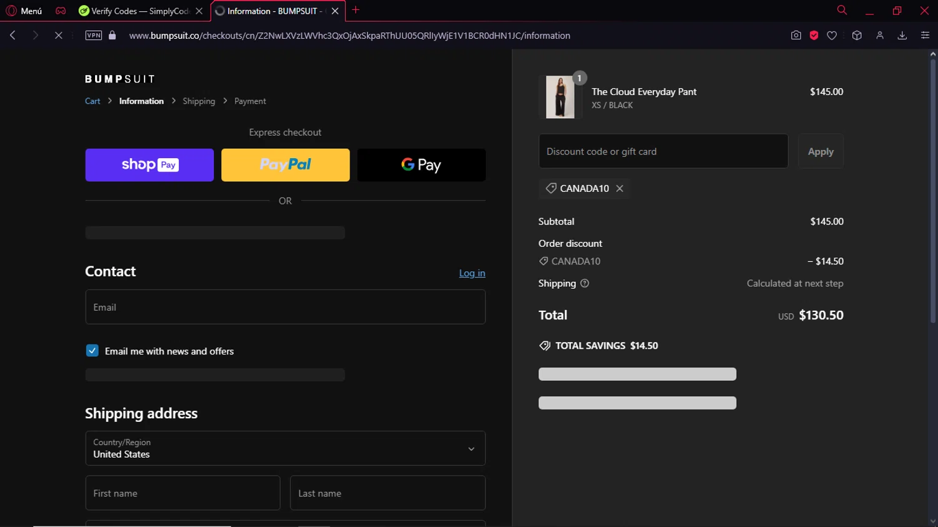The height and width of the screenshot is (527, 938).
Task: Open the Country/Region dropdown
Action: (x=285, y=448)
